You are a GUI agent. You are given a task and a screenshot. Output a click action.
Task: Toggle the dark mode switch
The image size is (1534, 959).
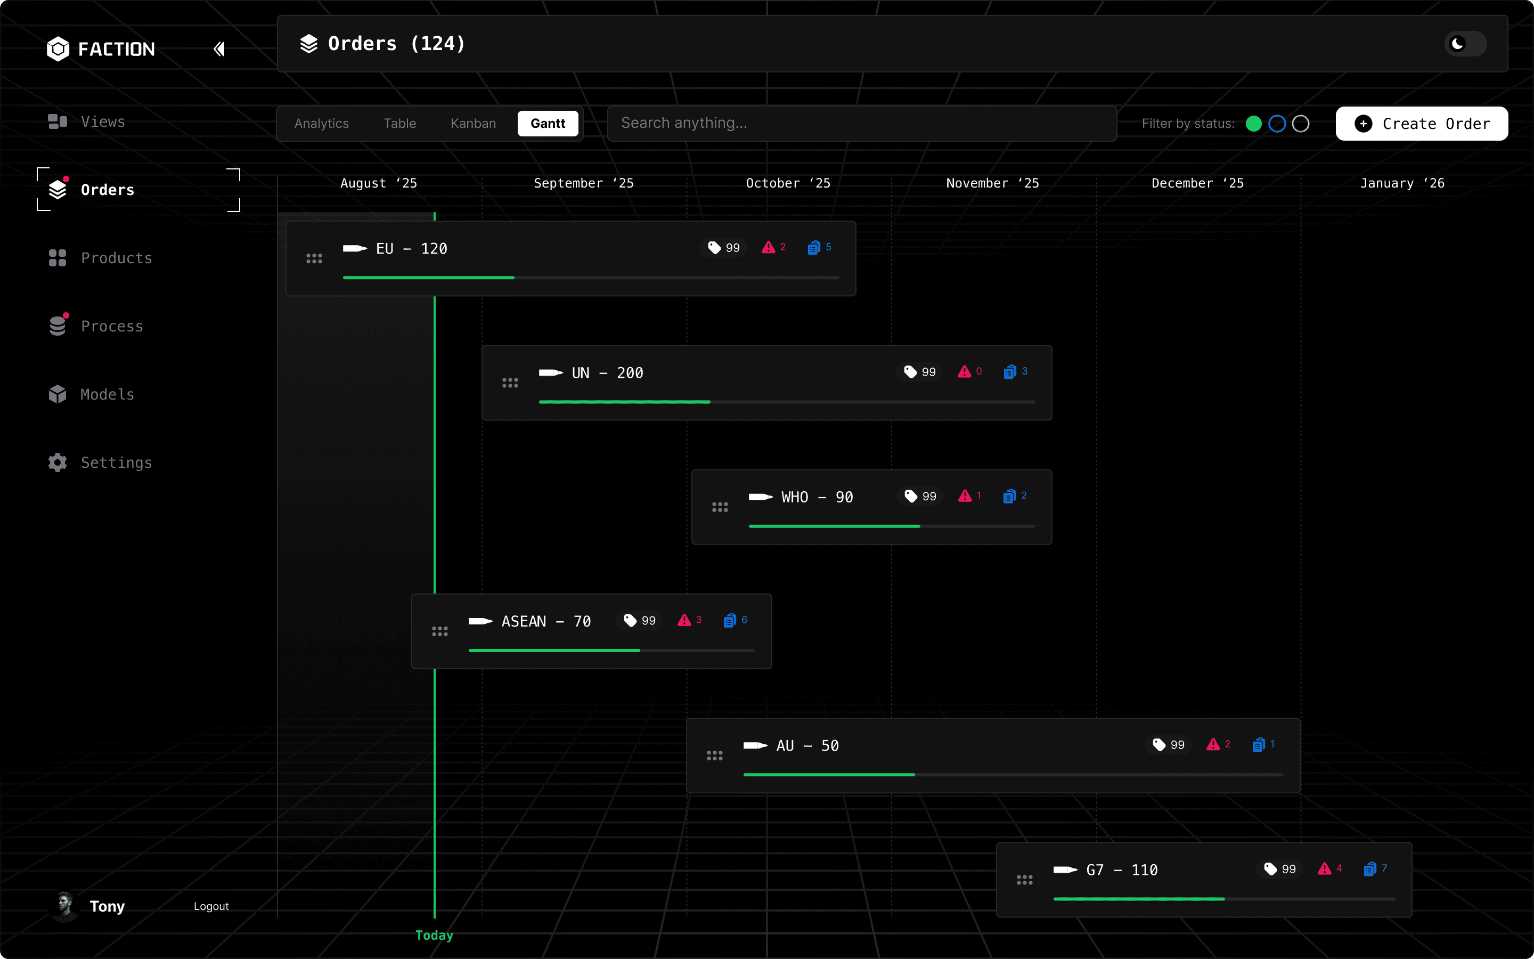(x=1465, y=44)
